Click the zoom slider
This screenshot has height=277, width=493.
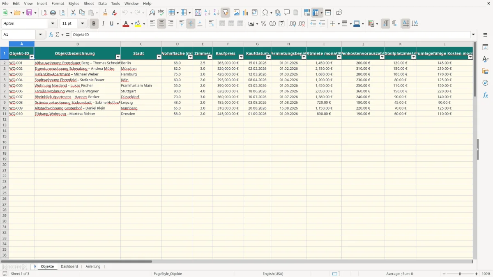[x=460, y=274]
